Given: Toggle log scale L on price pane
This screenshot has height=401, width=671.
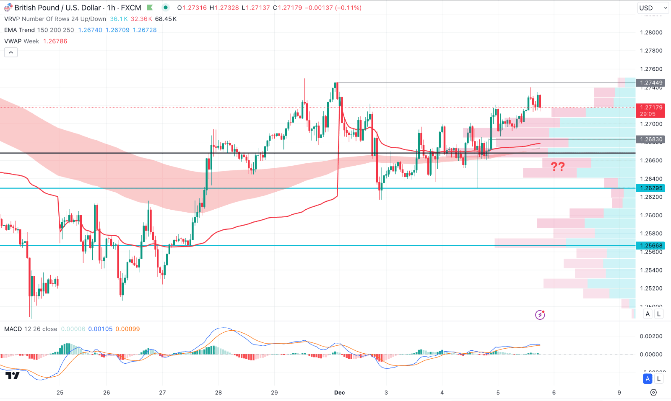Looking at the screenshot, I should [659, 314].
